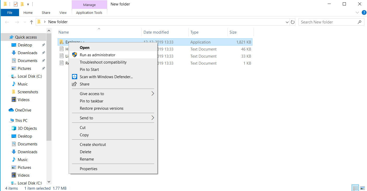Switch to the Share ribbon tab
The width and height of the screenshot is (367, 191).
[x=46, y=13]
